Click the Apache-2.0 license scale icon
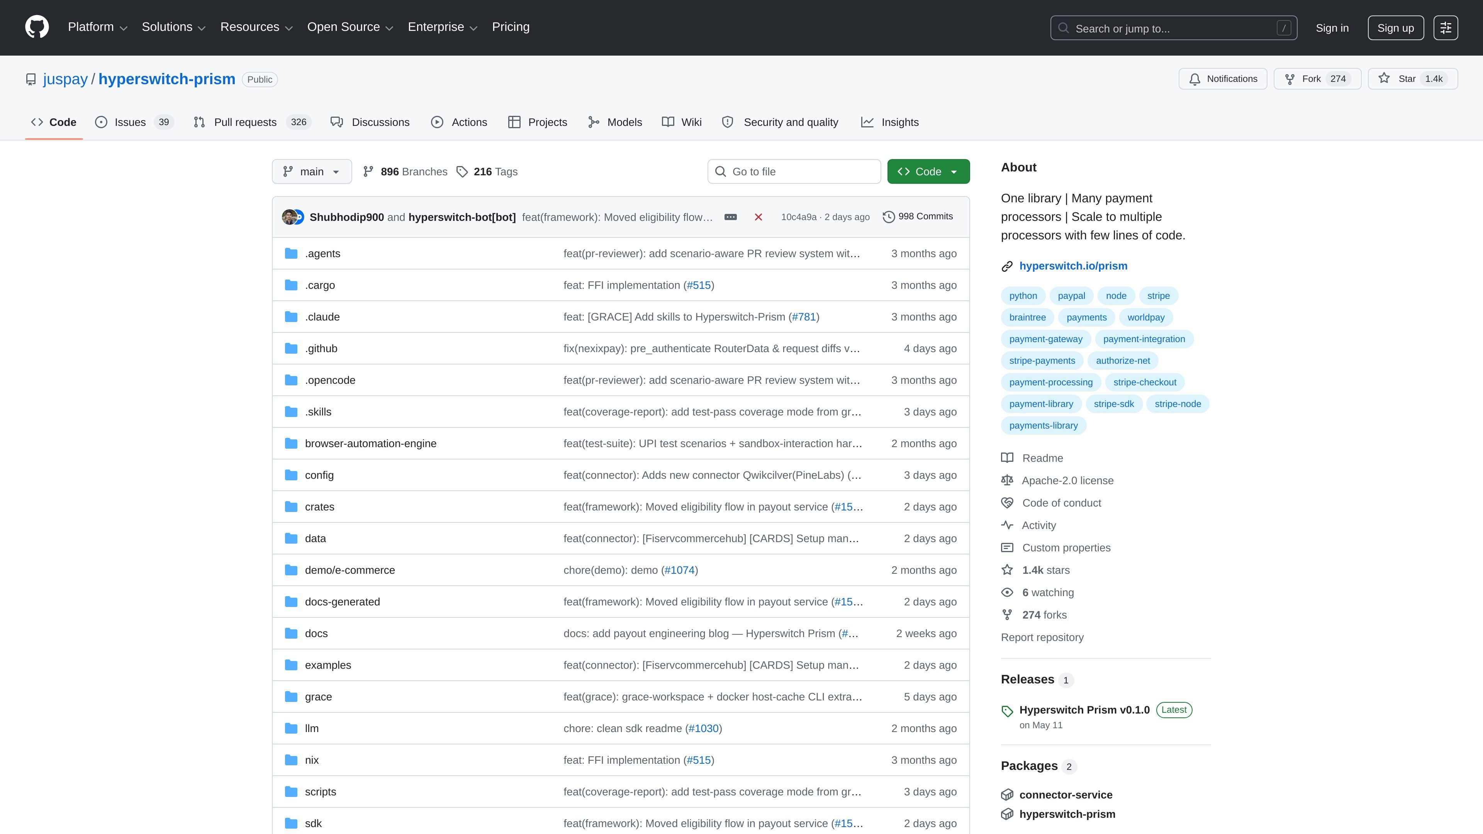The height and width of the screenshot is (834, 1483). click(1007, 480)
